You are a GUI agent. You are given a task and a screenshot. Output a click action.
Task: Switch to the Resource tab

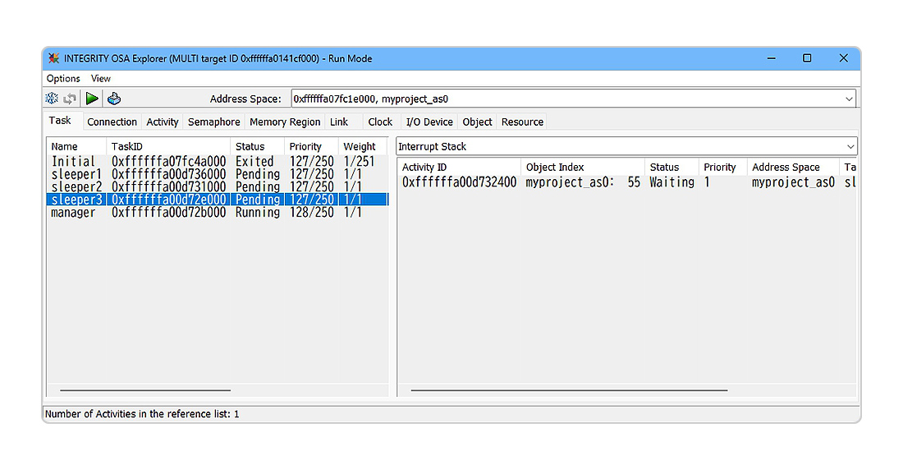pos(522,122)
